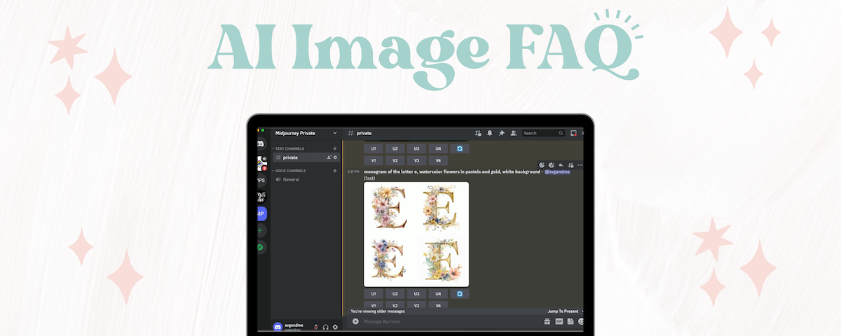Viewport: 841px width, 336px height.
Task: Reply to the monogram message
Action: [561, 165]
